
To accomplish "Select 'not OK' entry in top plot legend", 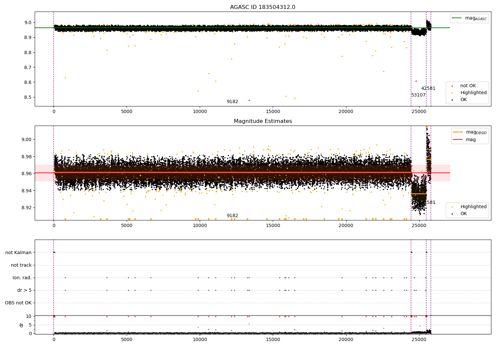I will tap(468, 86).
